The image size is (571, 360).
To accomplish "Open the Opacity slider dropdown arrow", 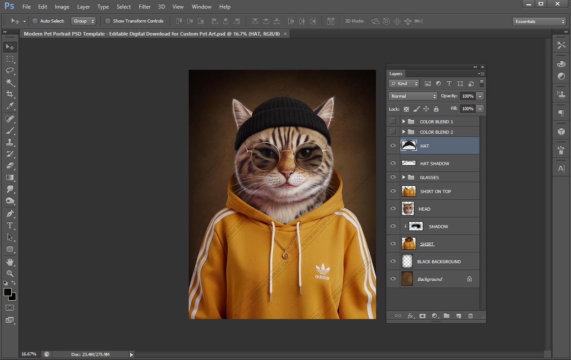I will [480, 96].
